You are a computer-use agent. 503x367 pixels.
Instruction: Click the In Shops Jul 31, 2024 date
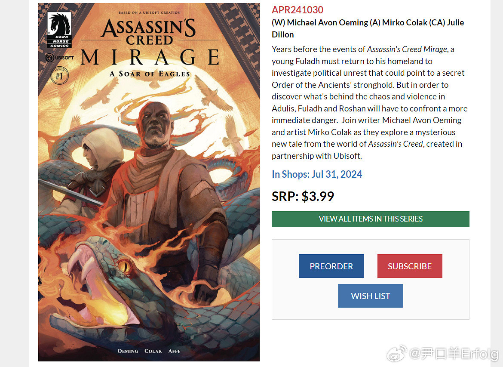click(317, 174)
